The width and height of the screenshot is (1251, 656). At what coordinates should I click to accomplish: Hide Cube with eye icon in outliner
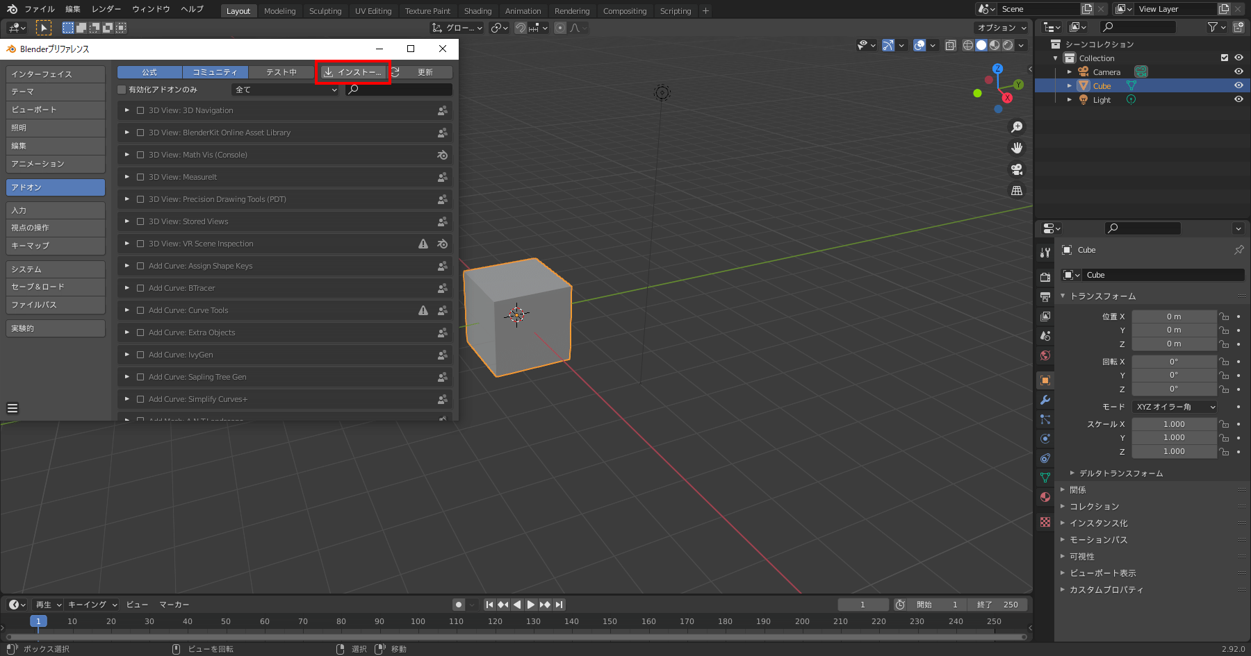tap(1238, 85)
